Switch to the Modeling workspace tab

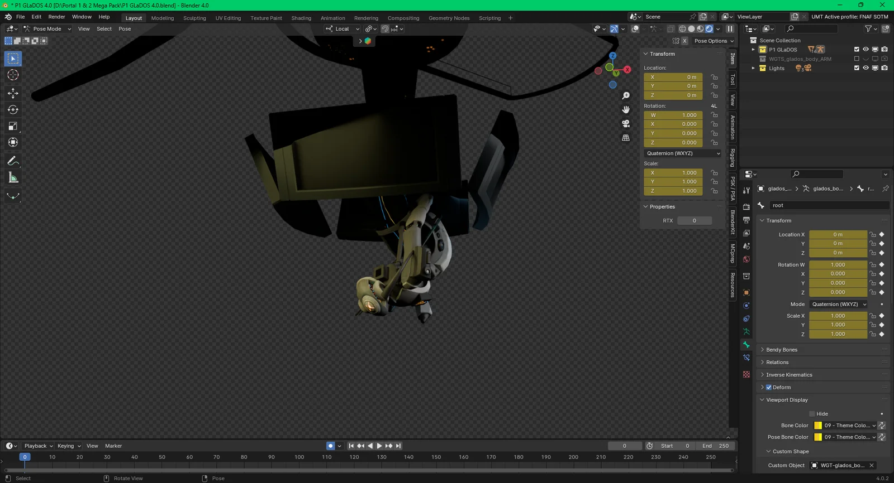[163, 18]
